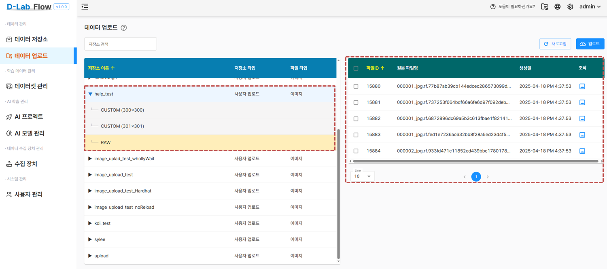Open the settings gear icon
607x269 pixels.
coord(570,7)
